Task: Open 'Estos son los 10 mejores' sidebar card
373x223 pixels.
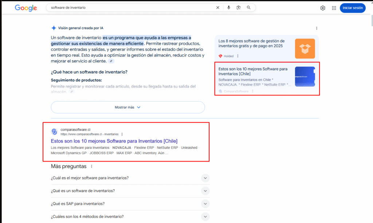Action: coord(267,79)
